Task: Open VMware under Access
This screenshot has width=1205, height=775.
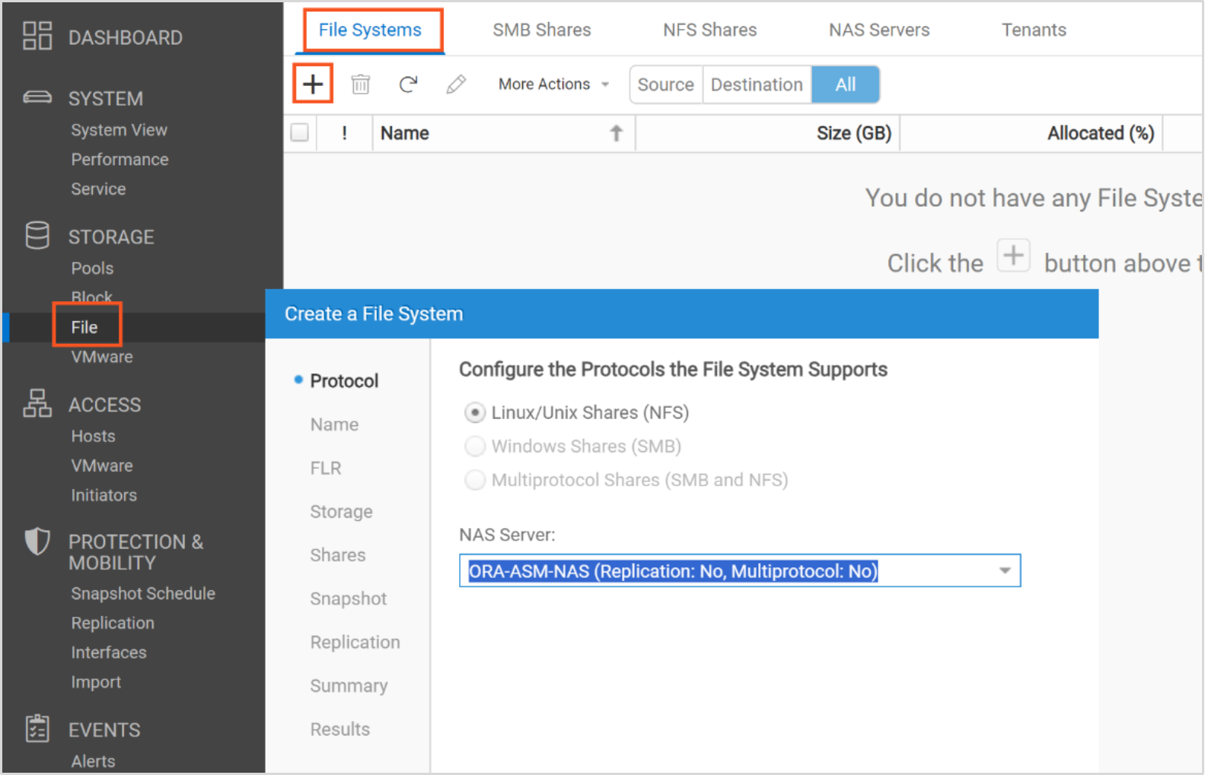Action: pos(102,465)
